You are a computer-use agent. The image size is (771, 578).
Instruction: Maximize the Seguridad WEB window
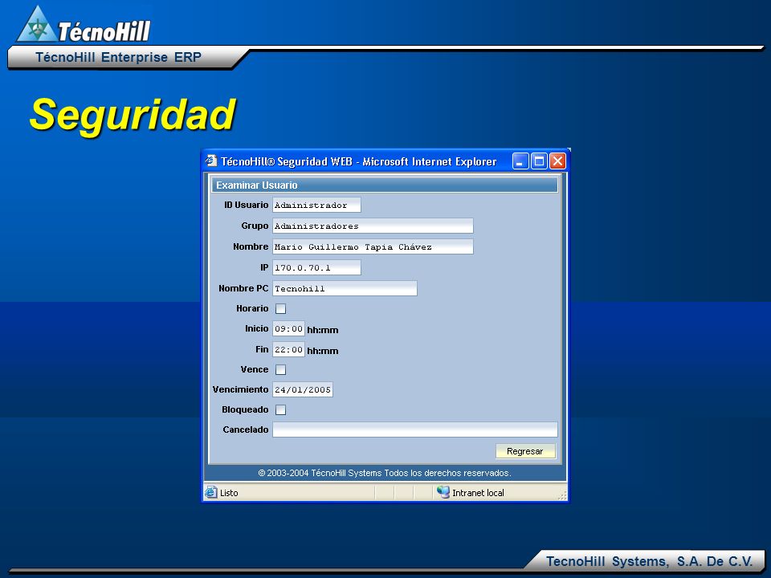[539, 161]
